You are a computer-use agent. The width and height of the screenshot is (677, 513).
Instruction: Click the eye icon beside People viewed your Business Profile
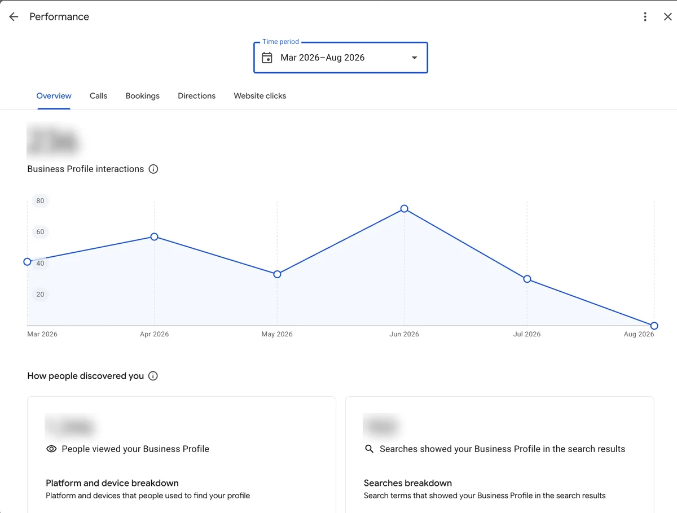pos(51,449)
